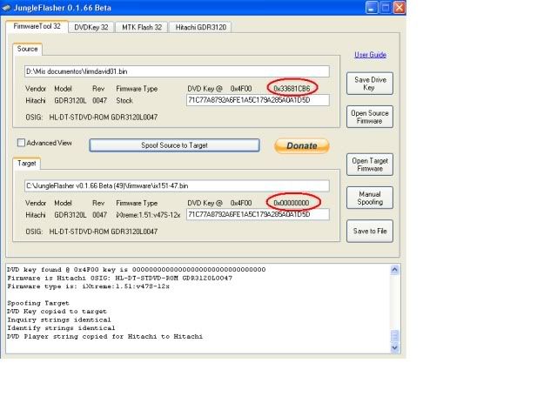Open the DVDKey 32 tab
Screen dimensions: 557x417
pos(91,27)
